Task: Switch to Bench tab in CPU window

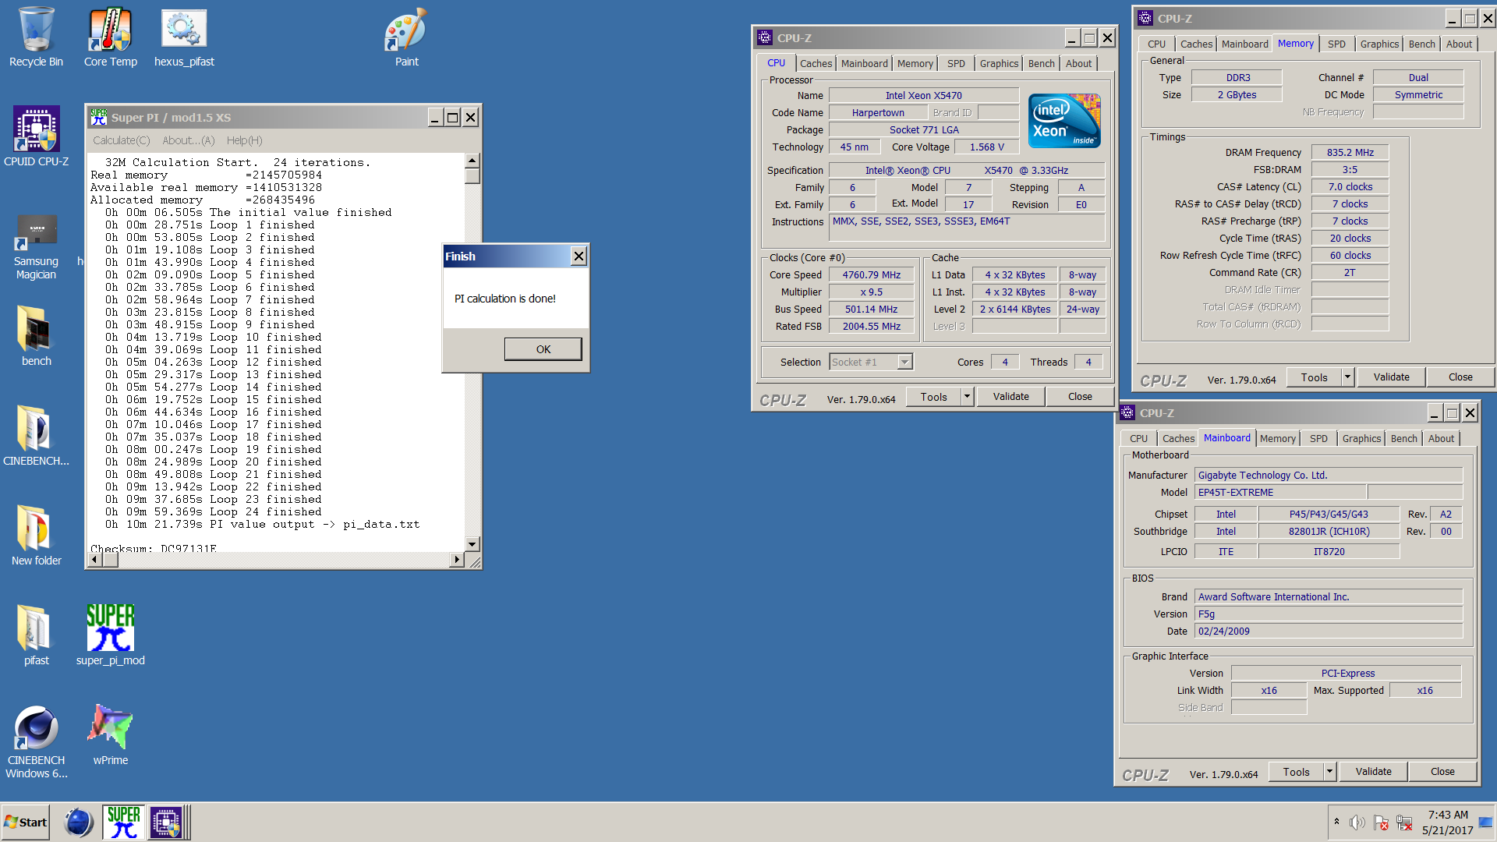Action: point(1041,63)
